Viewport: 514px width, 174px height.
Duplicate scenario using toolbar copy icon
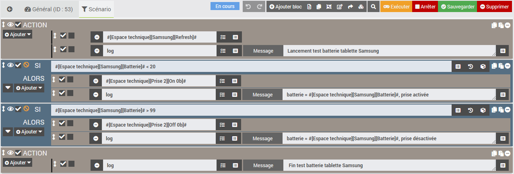318,7
